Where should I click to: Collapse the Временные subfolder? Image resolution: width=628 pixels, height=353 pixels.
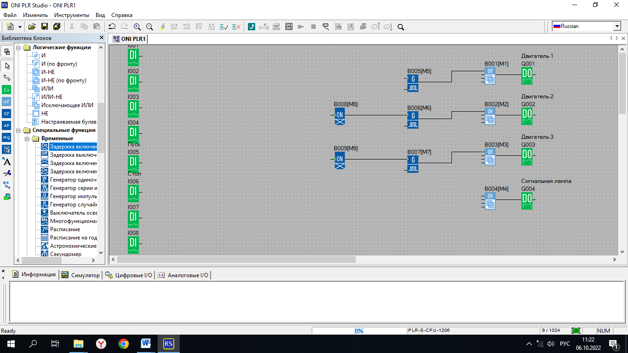pos(27,138)
